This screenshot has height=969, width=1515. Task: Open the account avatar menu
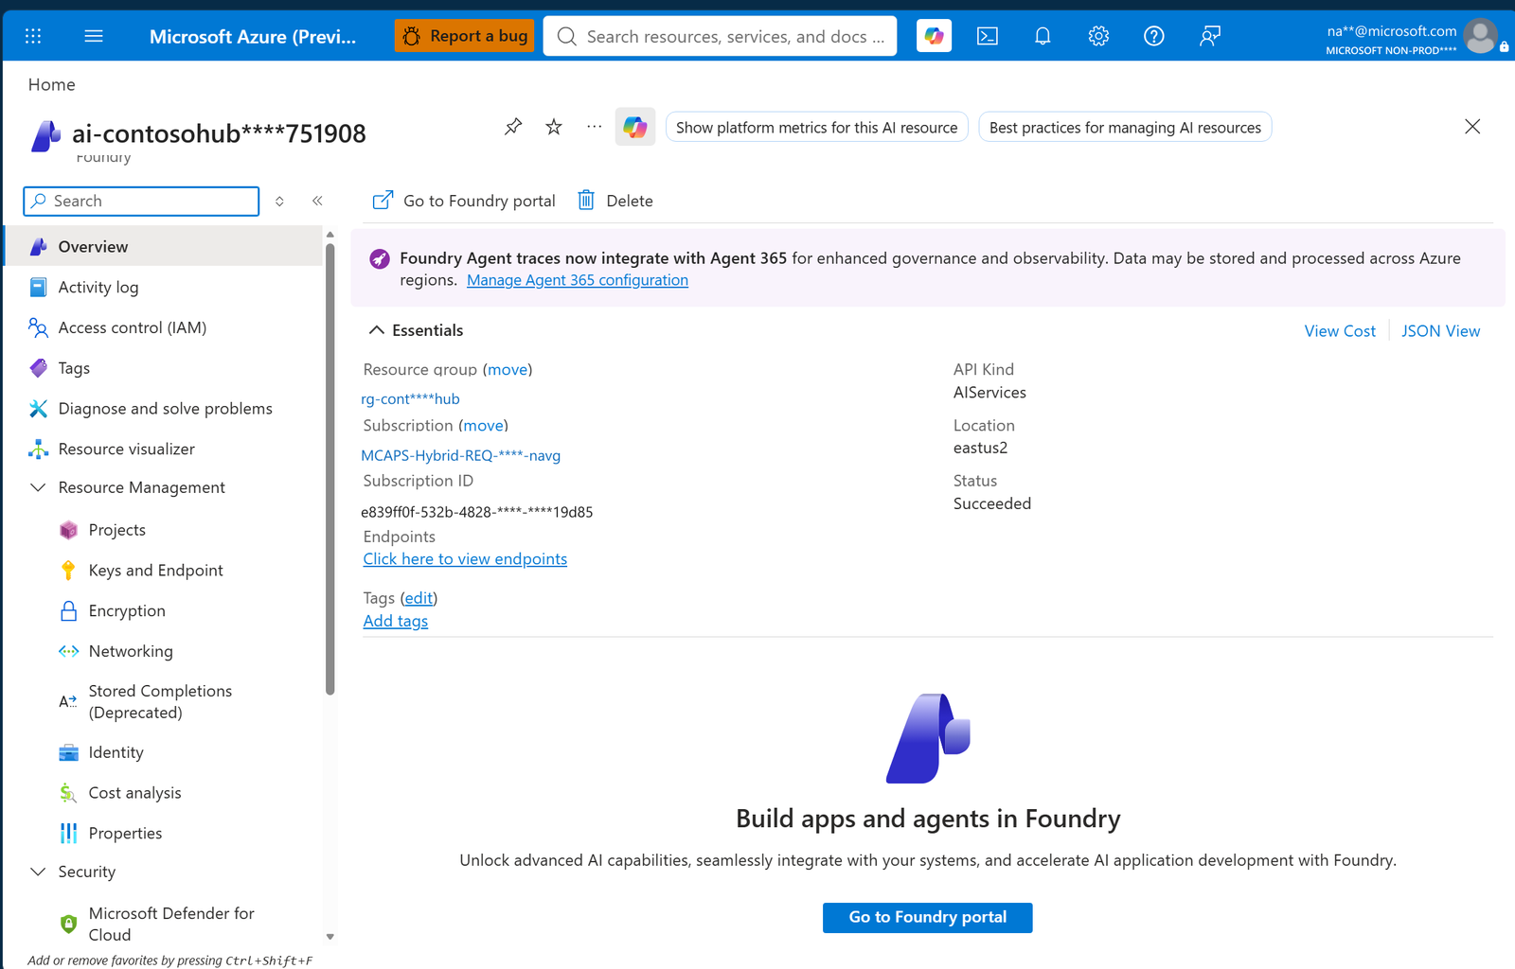[1481, 37]
